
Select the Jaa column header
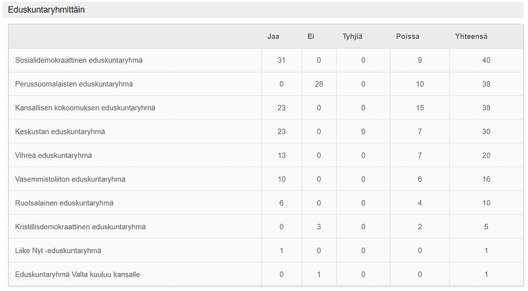pyautogui.click(x=273, y=36)
